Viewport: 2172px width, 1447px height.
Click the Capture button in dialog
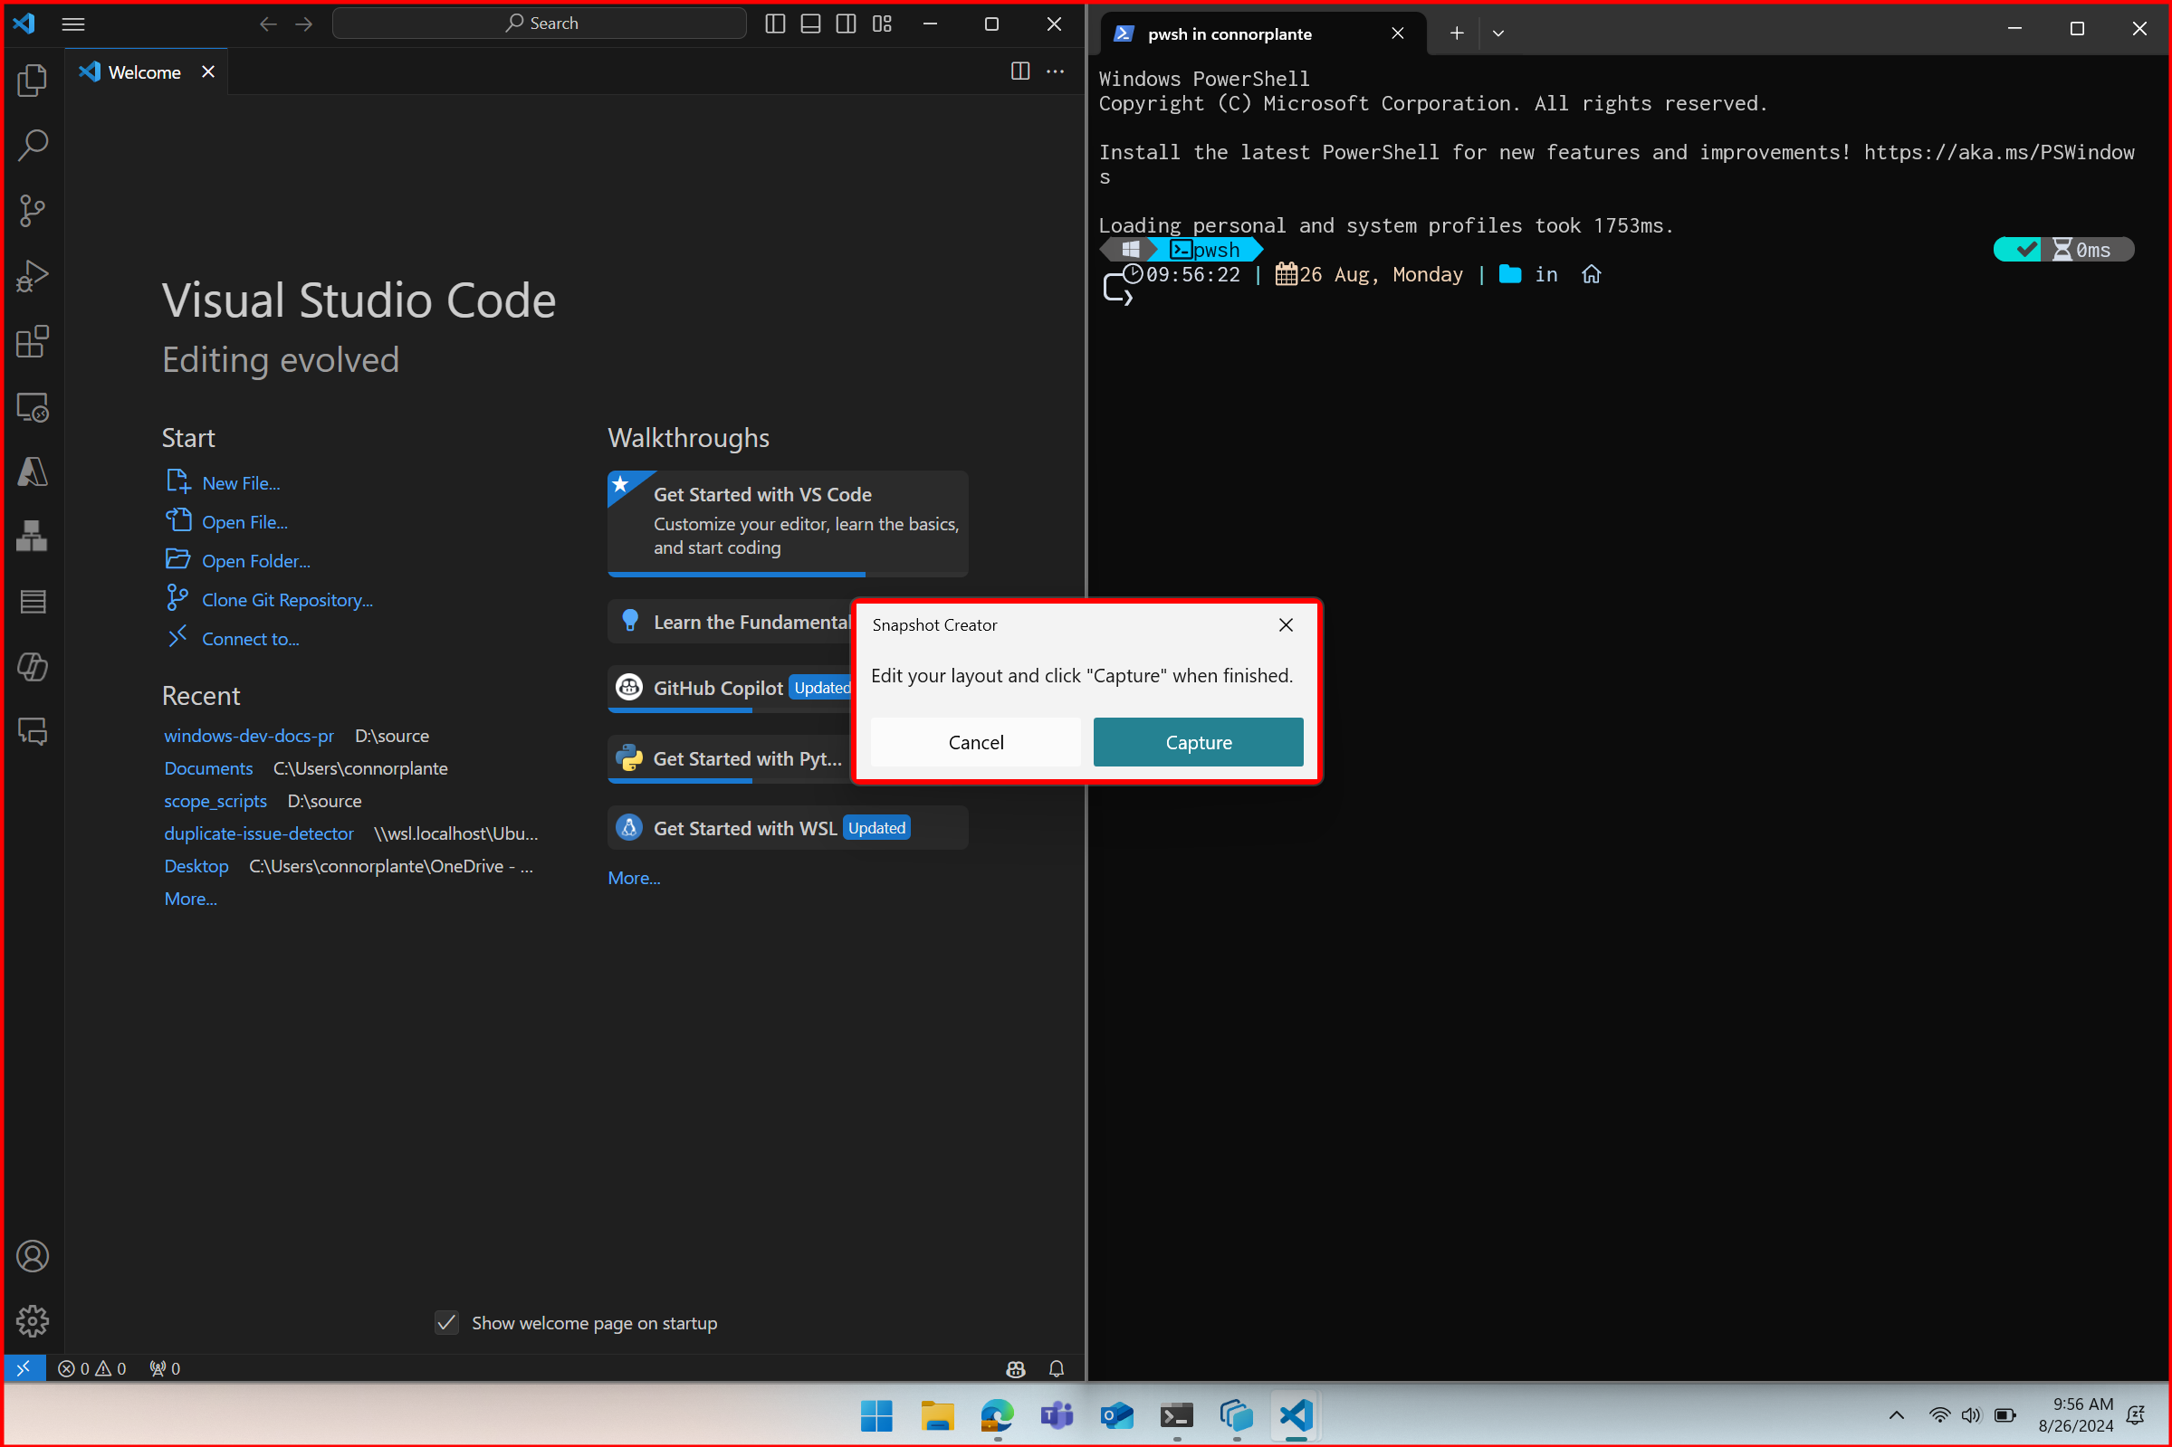coord(1198,741)
